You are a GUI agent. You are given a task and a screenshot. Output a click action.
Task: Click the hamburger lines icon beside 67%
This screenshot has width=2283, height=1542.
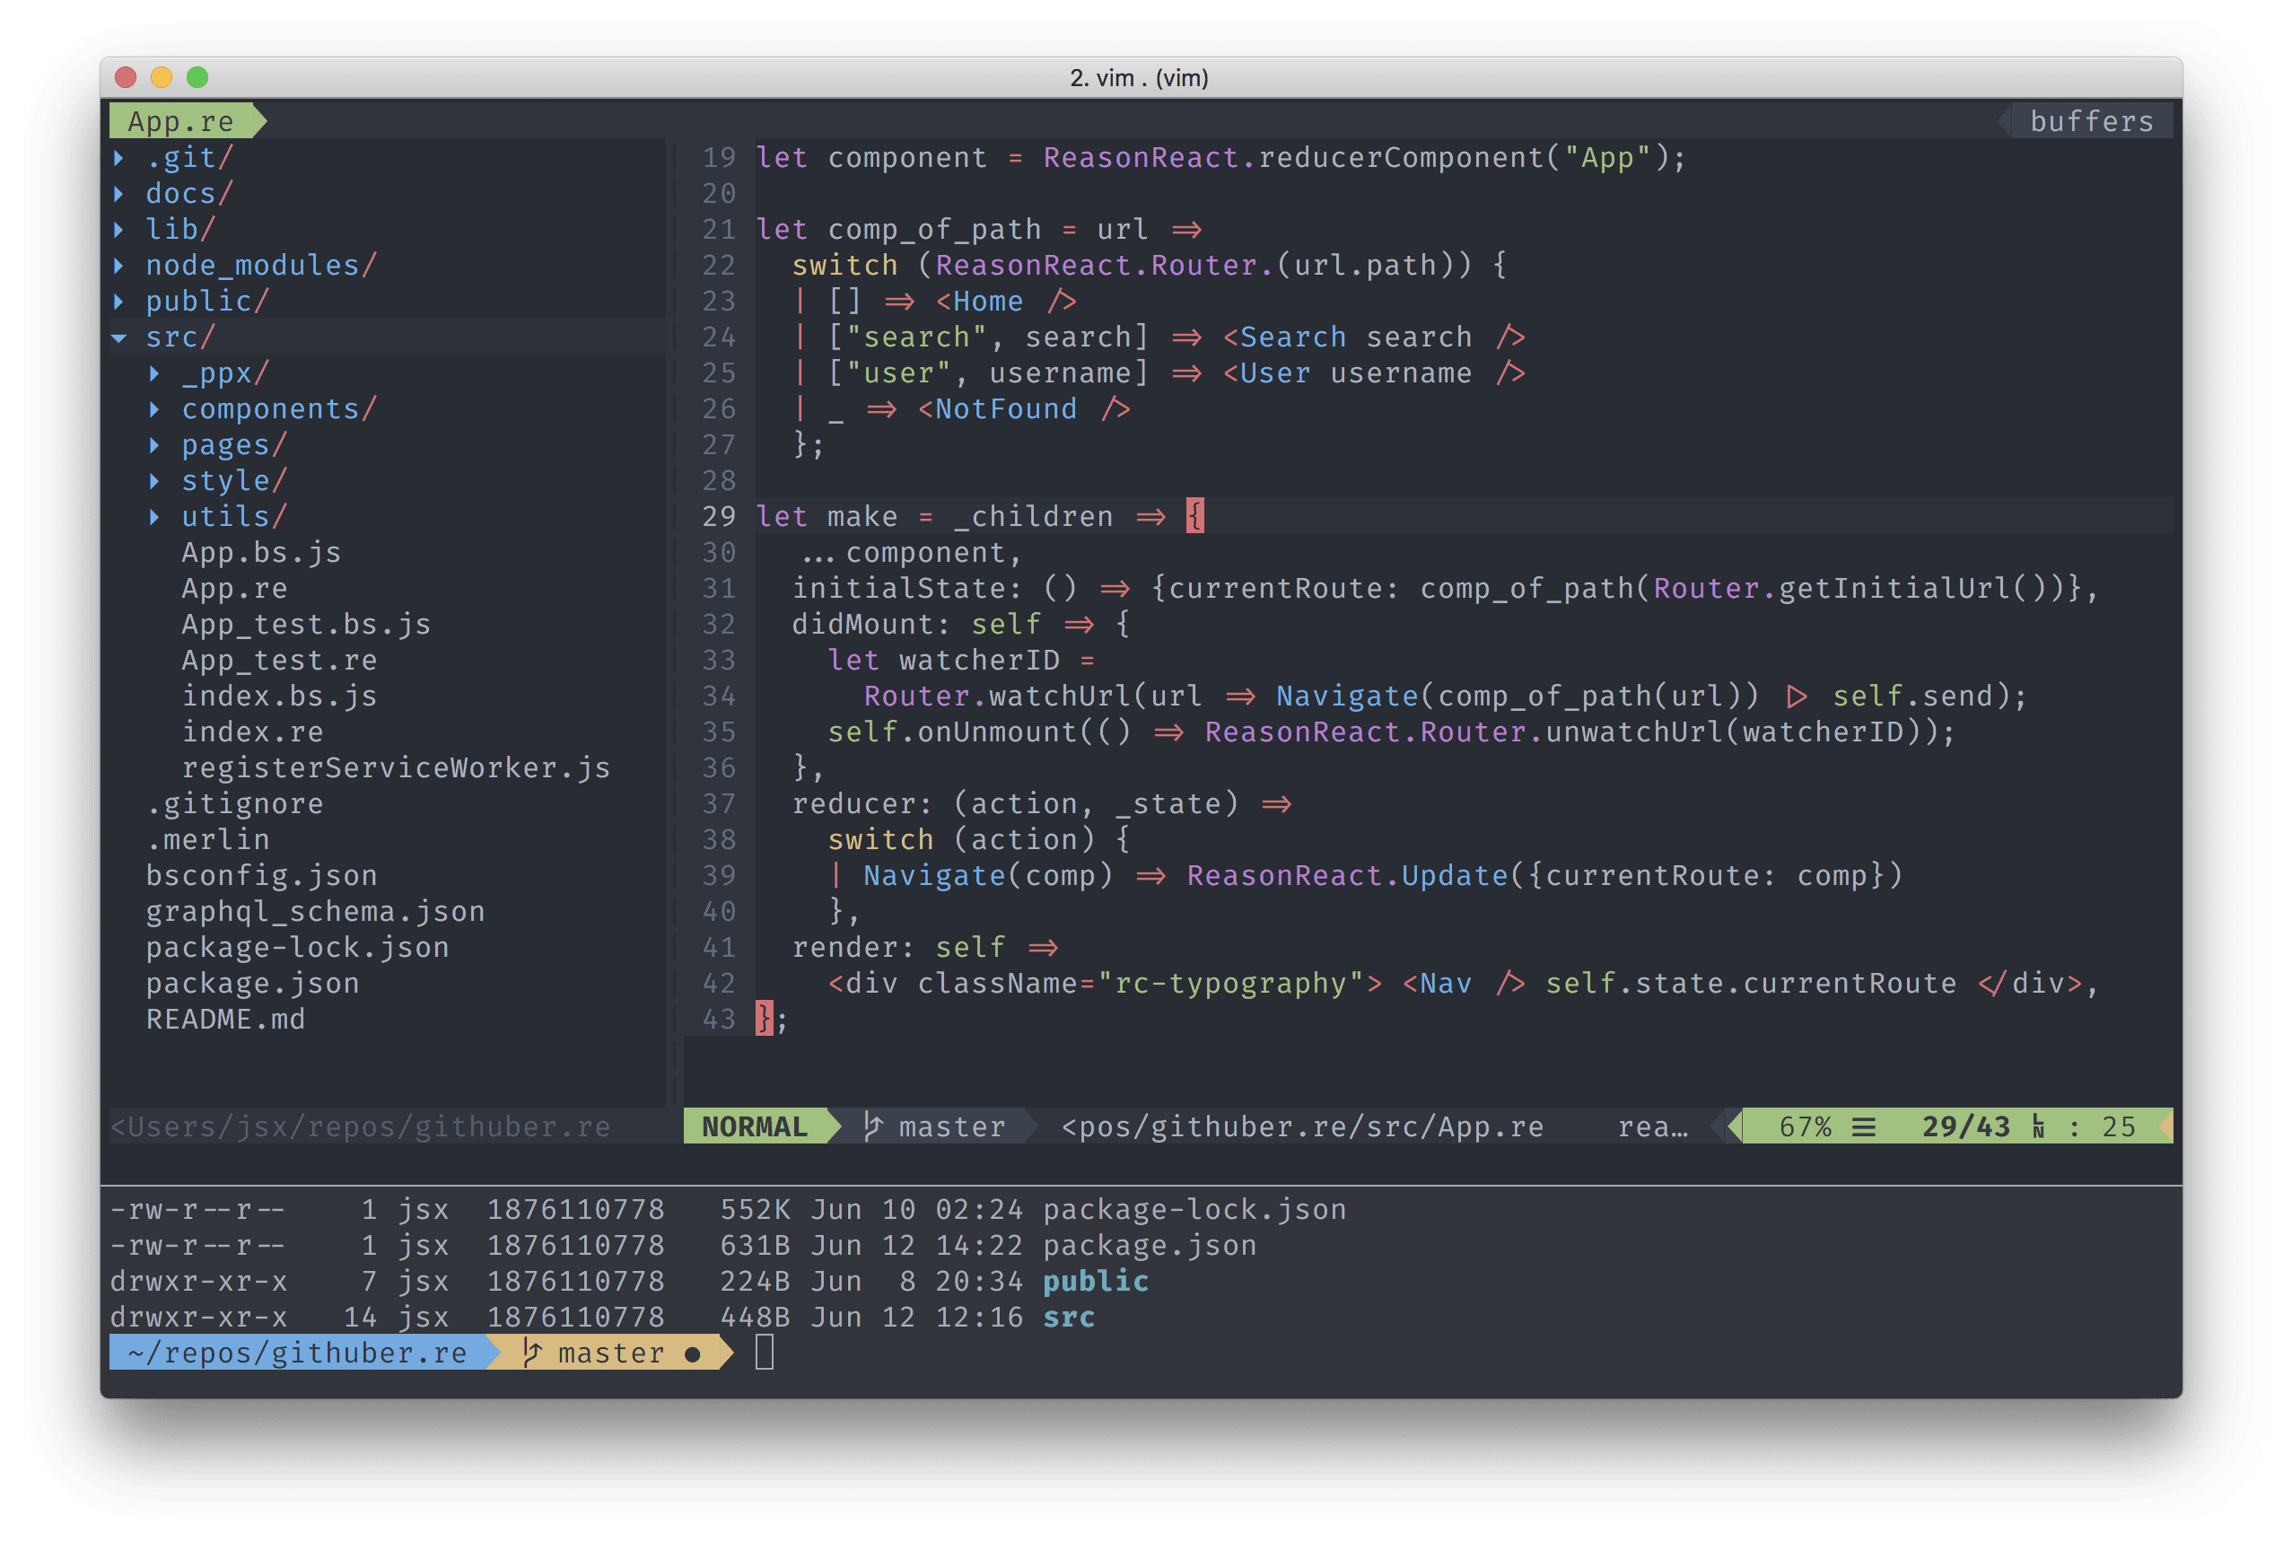click(1864, 1127)
